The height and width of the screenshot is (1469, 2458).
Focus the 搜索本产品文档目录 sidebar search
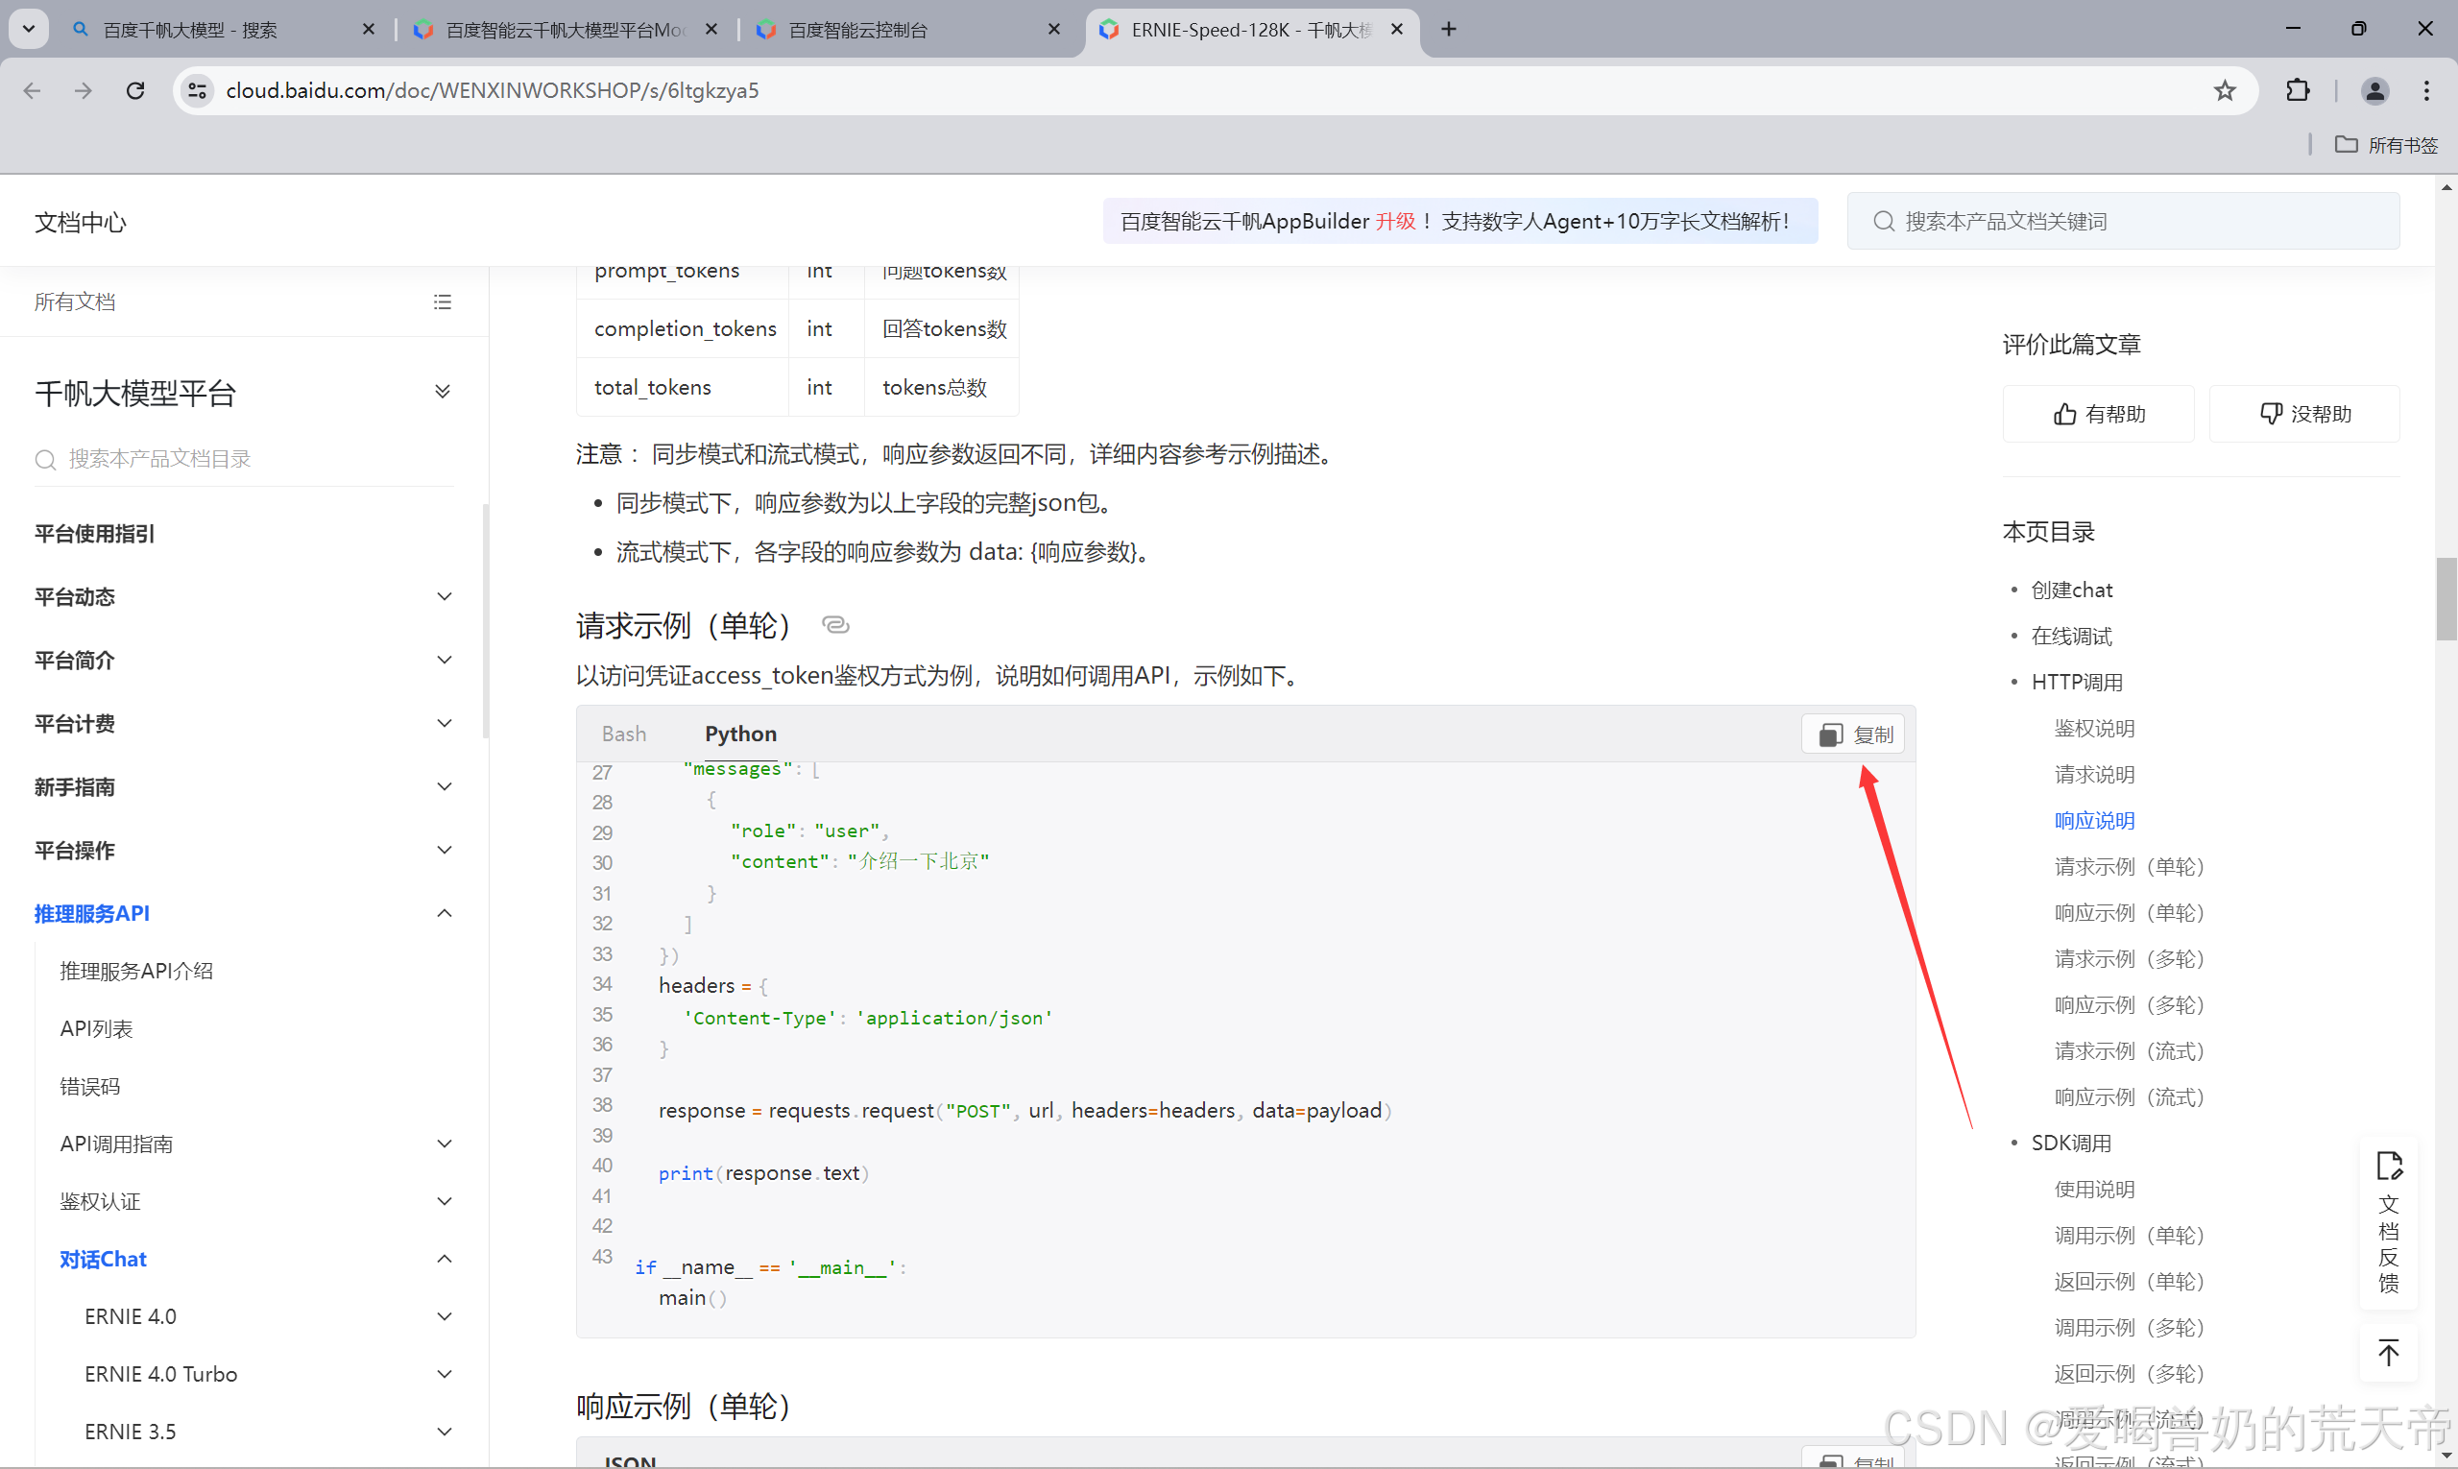pyautogui.click(x=244, y=458)
